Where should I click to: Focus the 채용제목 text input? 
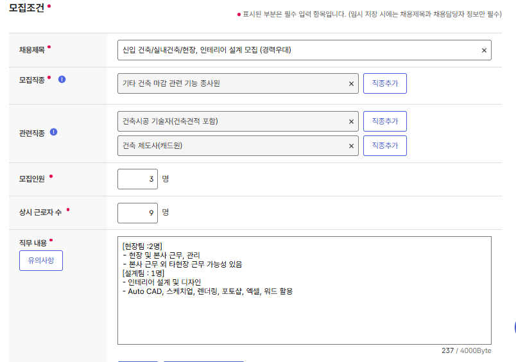[295, 50]
